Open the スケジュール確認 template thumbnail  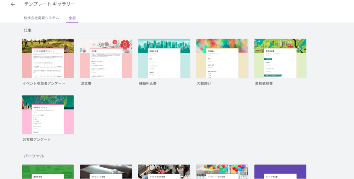point(106,172)
